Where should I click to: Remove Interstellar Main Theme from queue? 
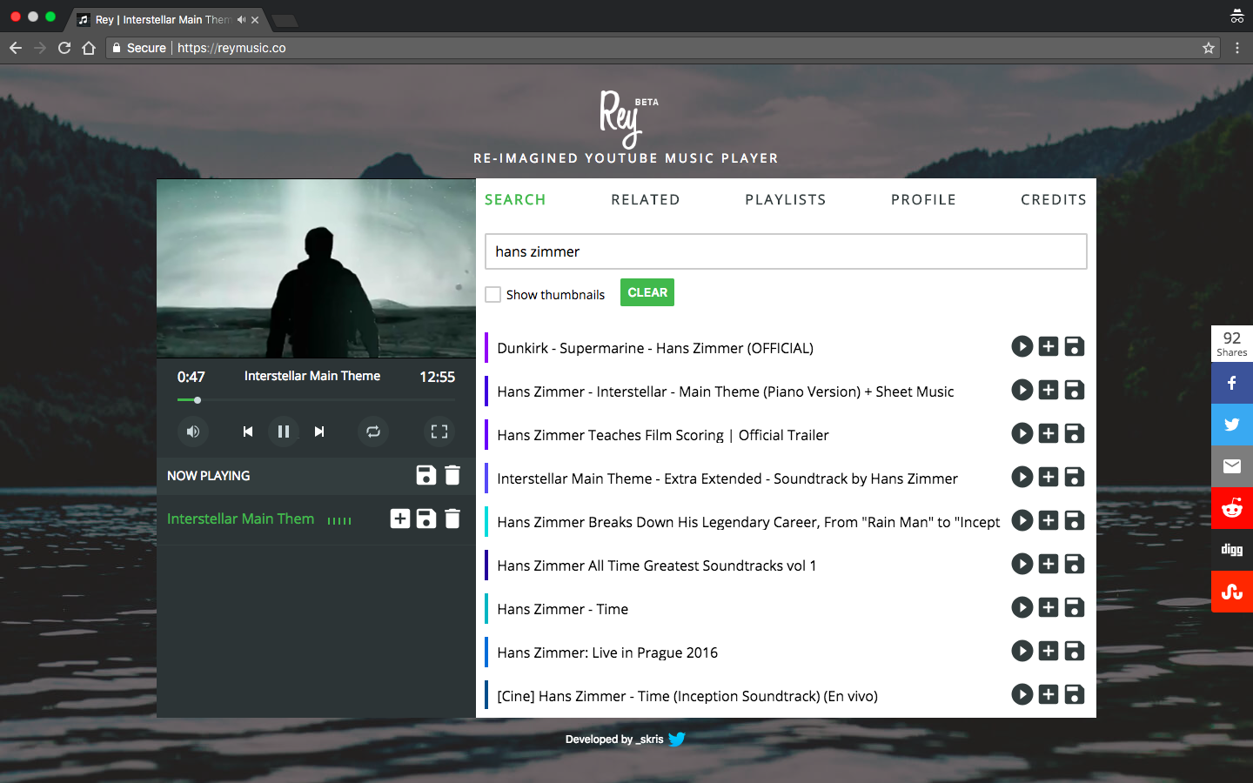[x=452, y=519]
